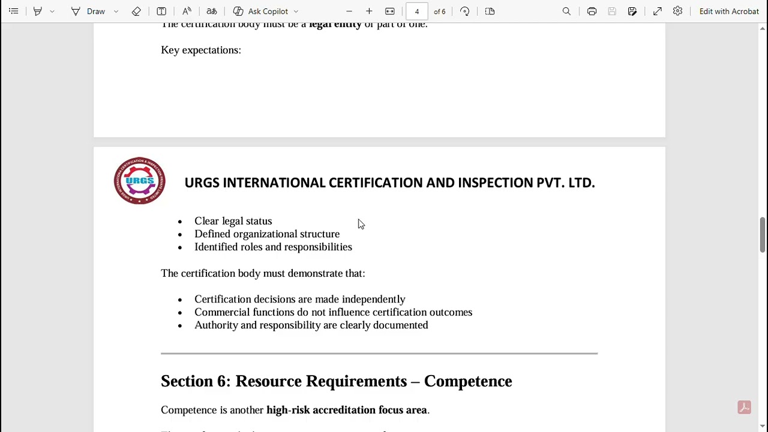
Task: Expand Draw pen options arrow
Action: (116, 11)
